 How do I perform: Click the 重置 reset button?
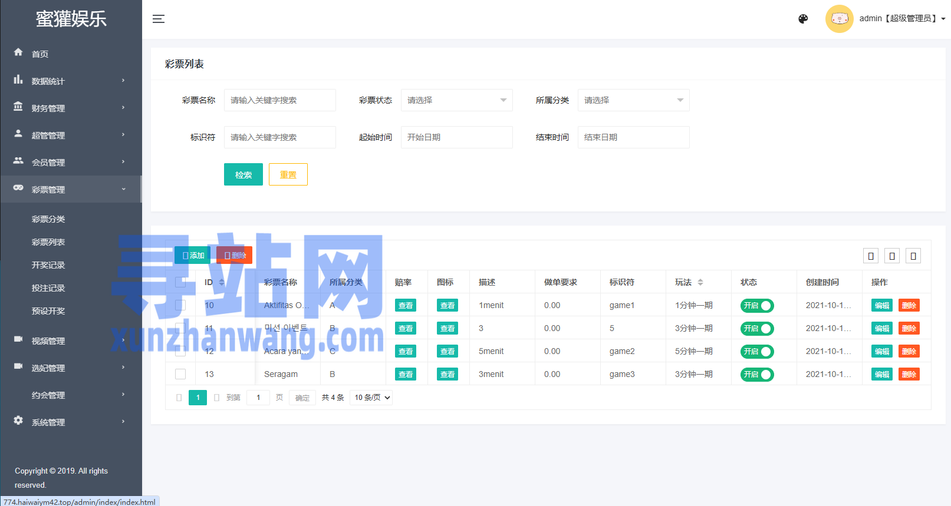(x=288, y=174)
